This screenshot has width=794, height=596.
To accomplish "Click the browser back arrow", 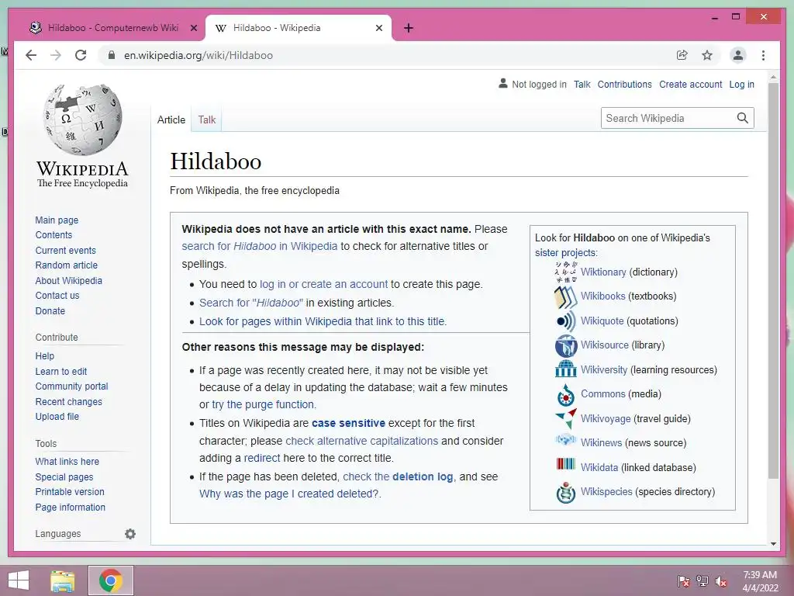I will 31,55.
